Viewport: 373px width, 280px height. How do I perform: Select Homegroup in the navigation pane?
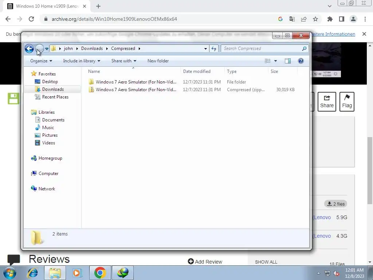tap(50, 158)
